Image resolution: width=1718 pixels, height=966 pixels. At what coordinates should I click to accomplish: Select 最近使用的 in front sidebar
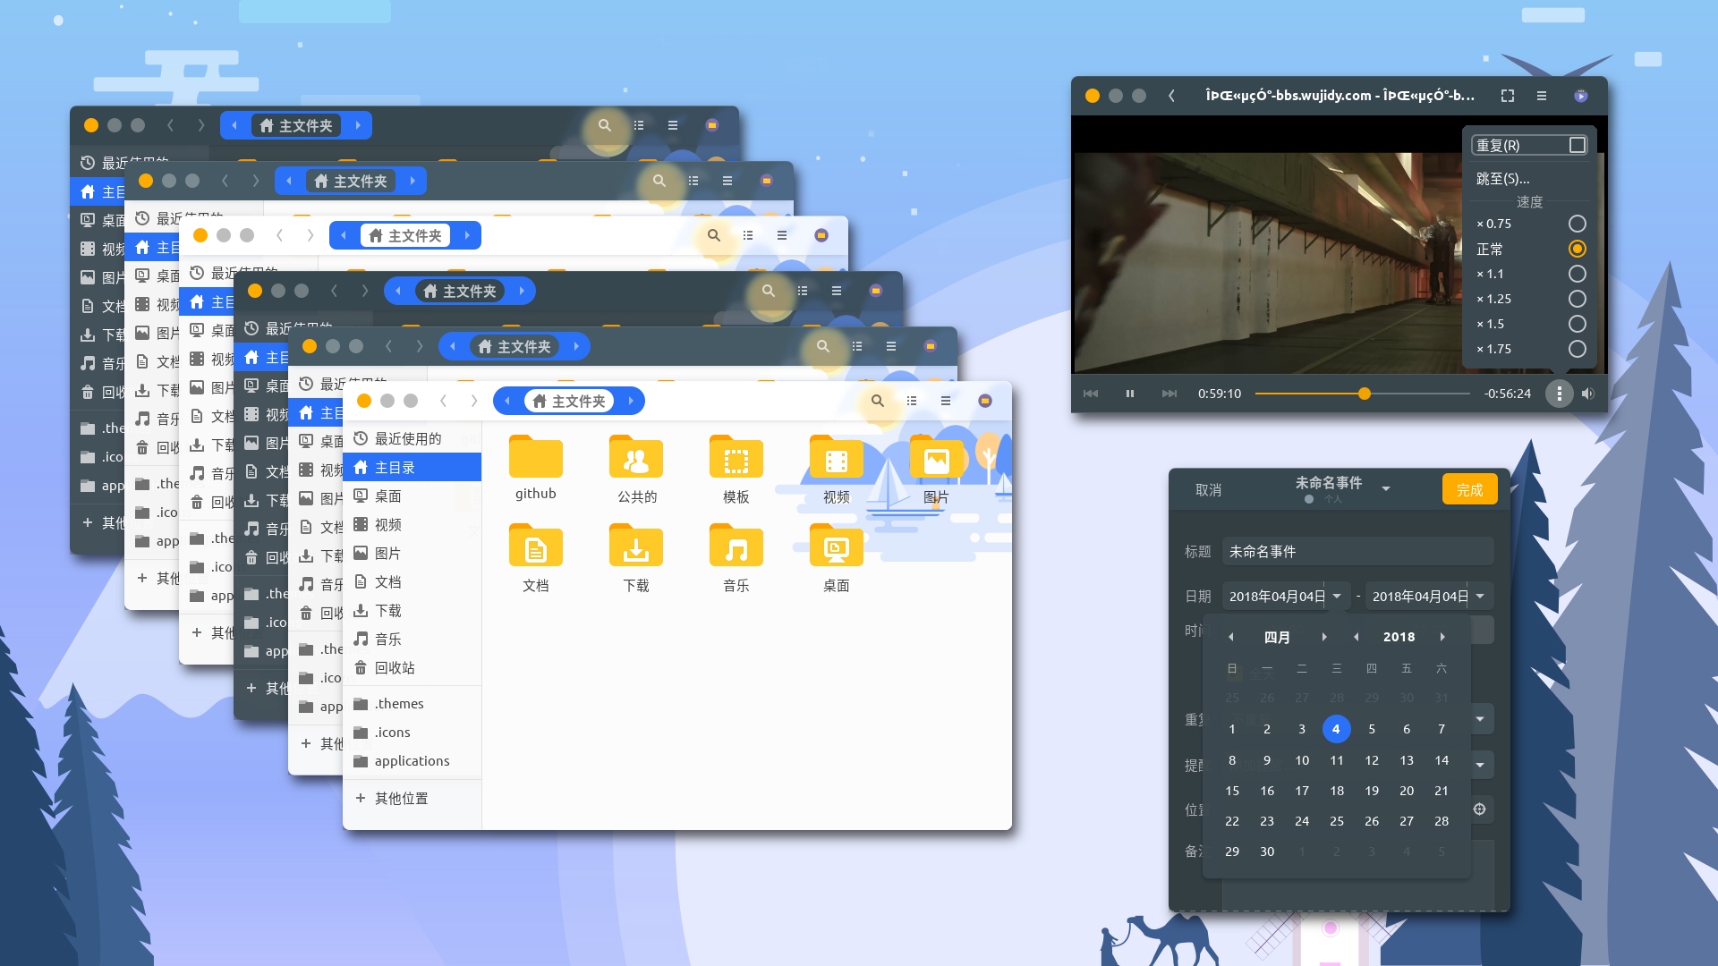click(412, 438)
